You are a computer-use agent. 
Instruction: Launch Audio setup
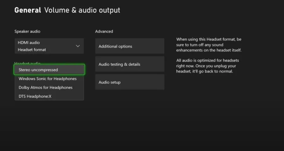(129, 82)
